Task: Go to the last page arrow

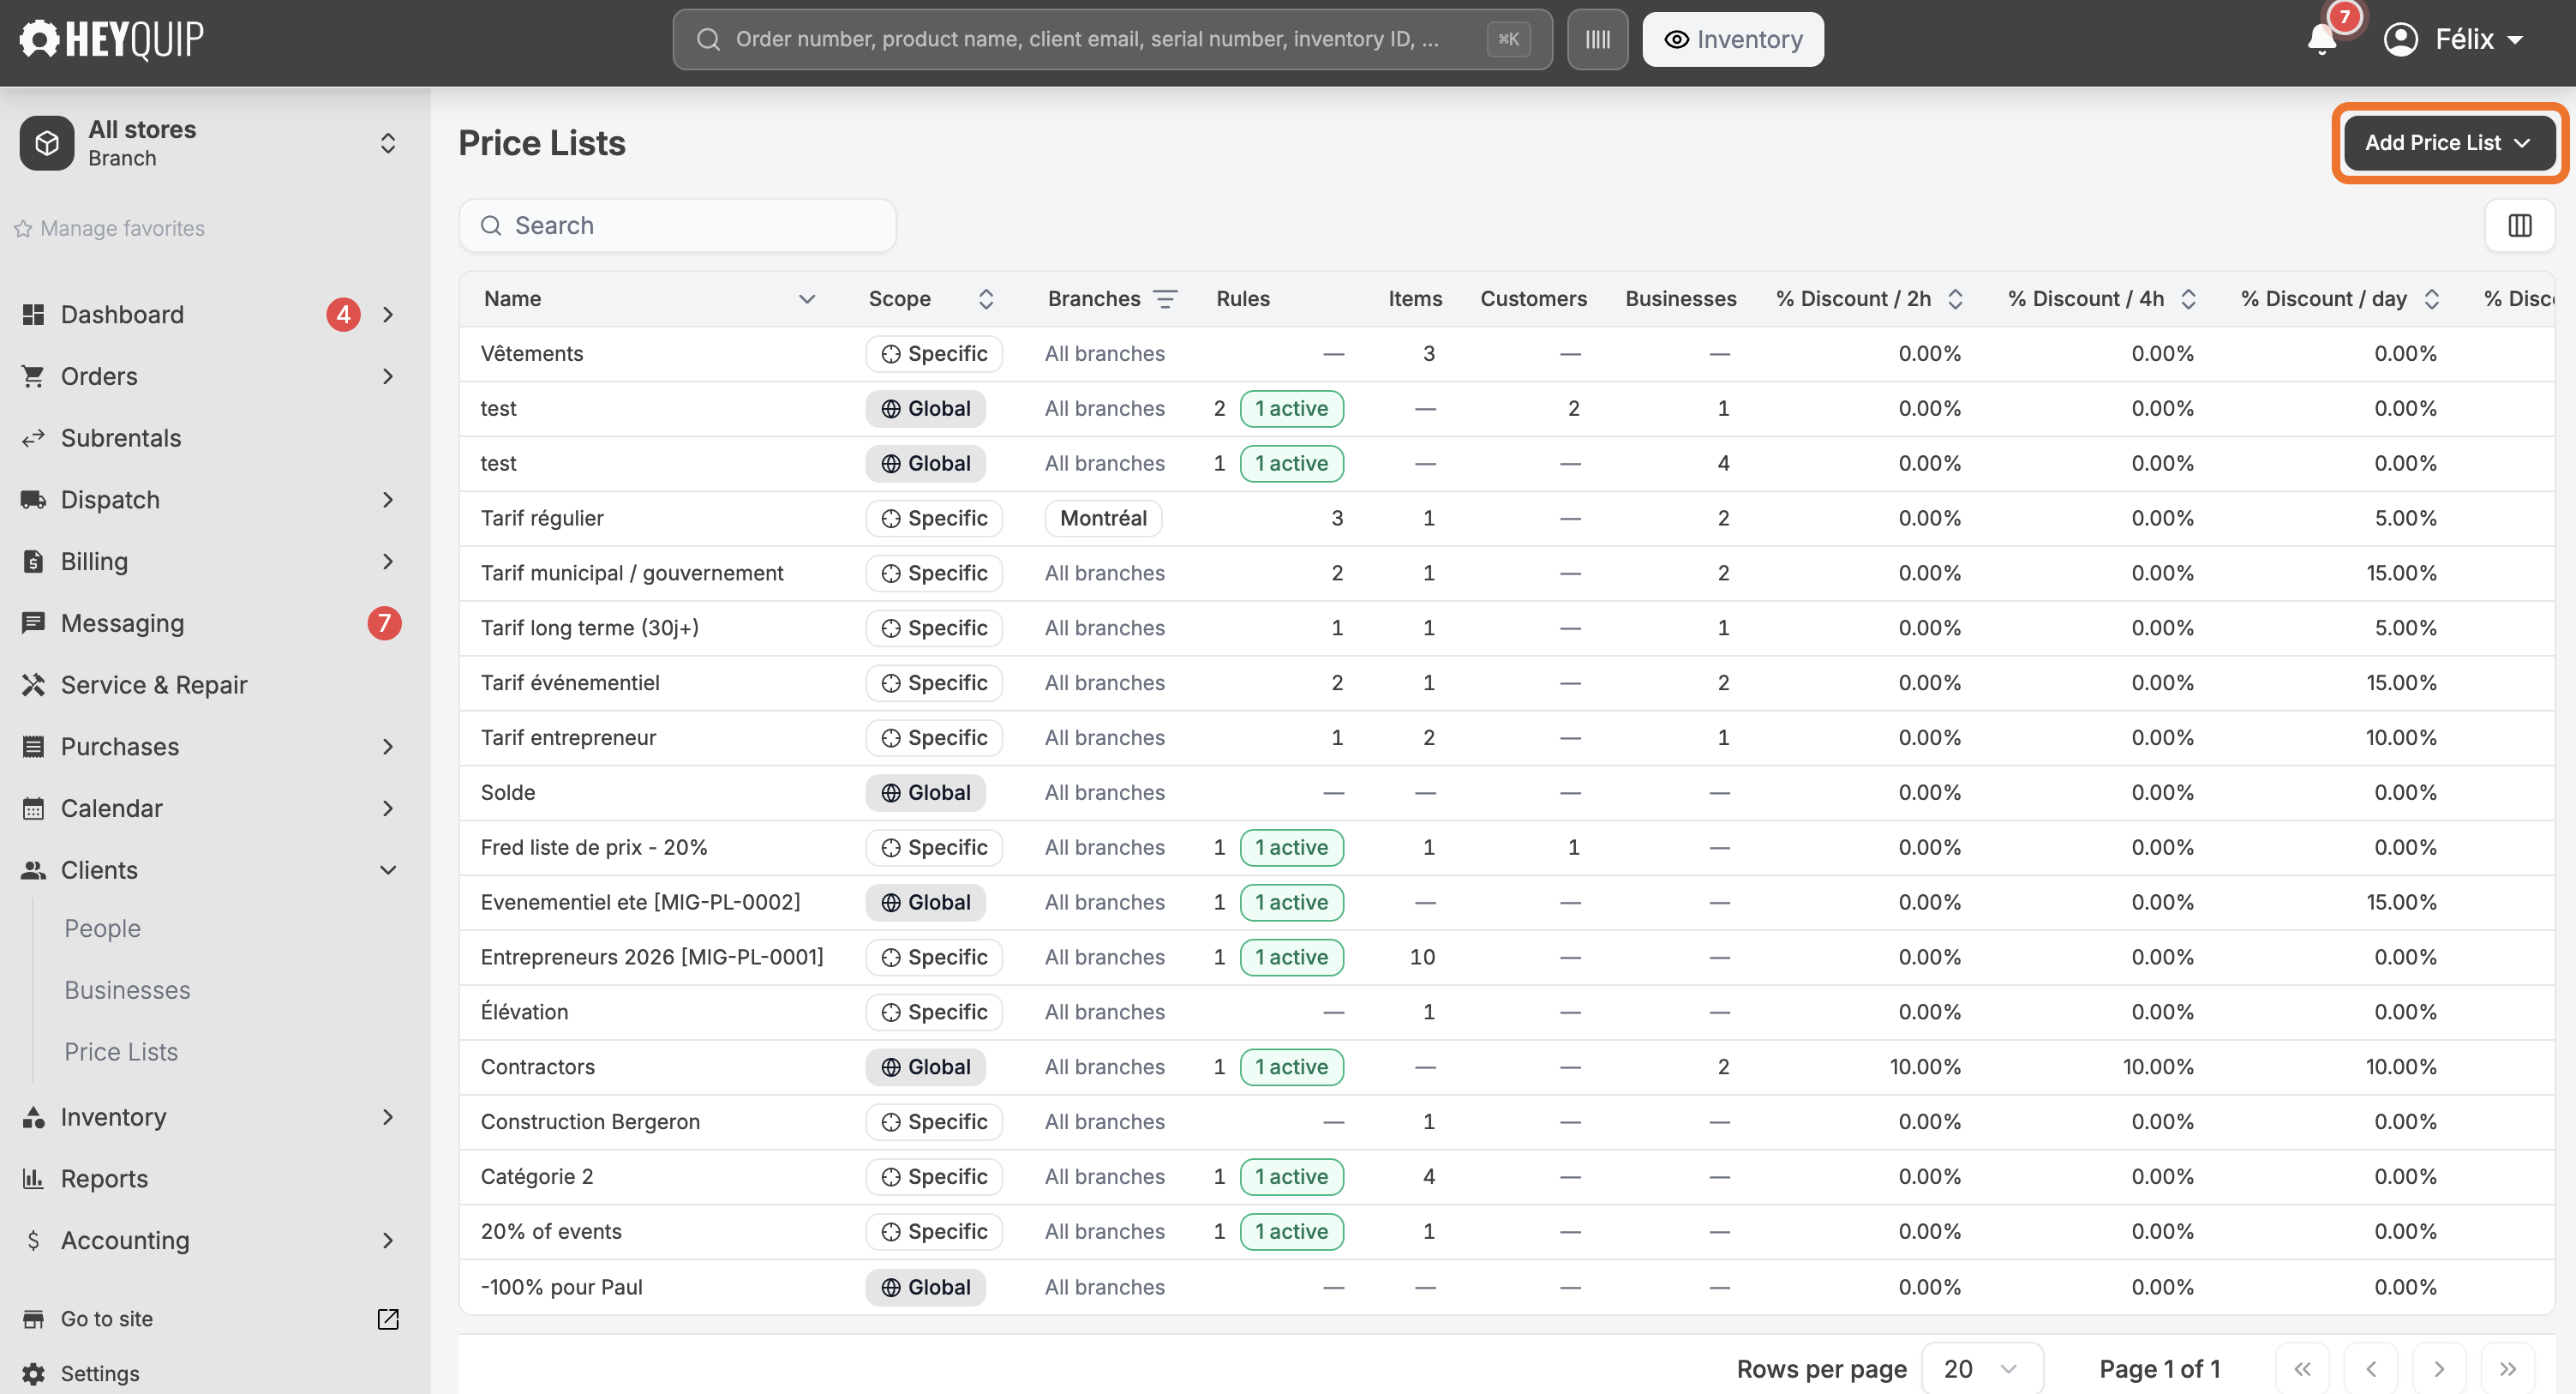Action: click(x=2507, y=1368)
